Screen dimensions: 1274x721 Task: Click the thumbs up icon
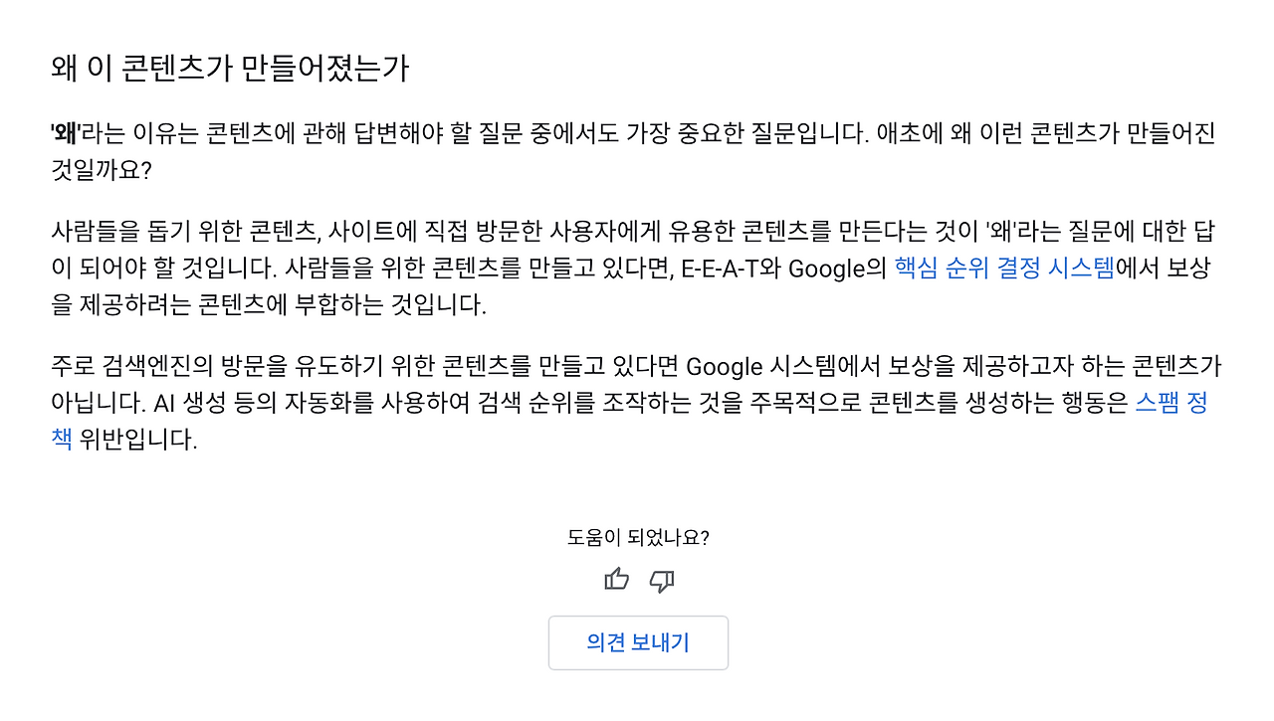pos(617,580)
